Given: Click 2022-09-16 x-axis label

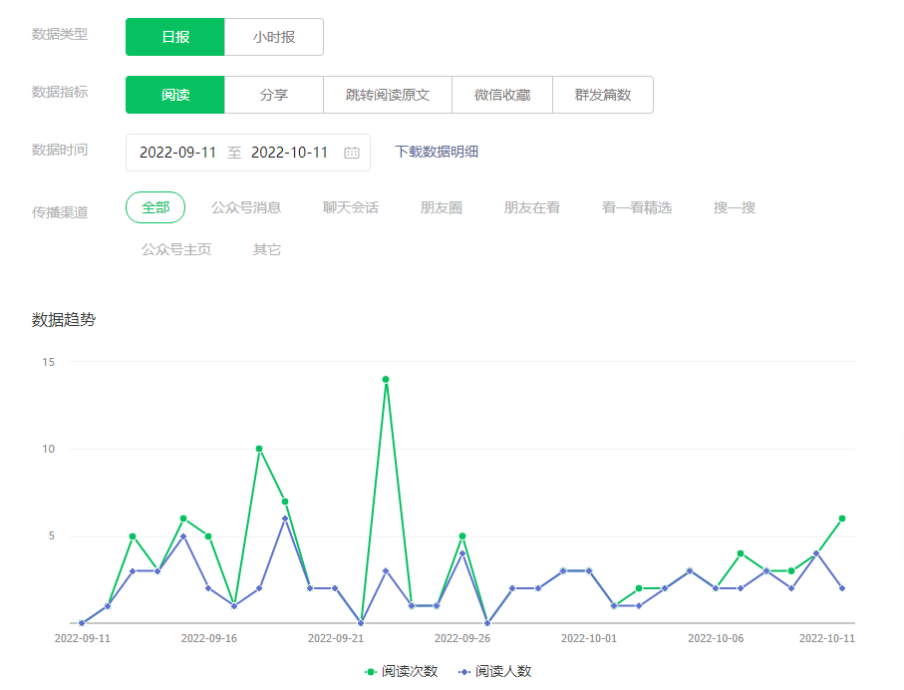Looking at the screenshot, I should 208,639.
